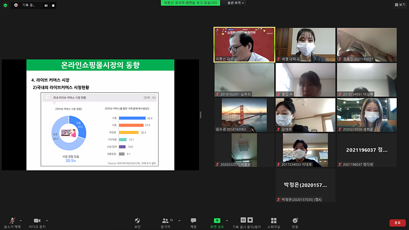The image size is (409, 230).
Task: Select 2021196037 정다빈 name tile
Action: [367, 150]
